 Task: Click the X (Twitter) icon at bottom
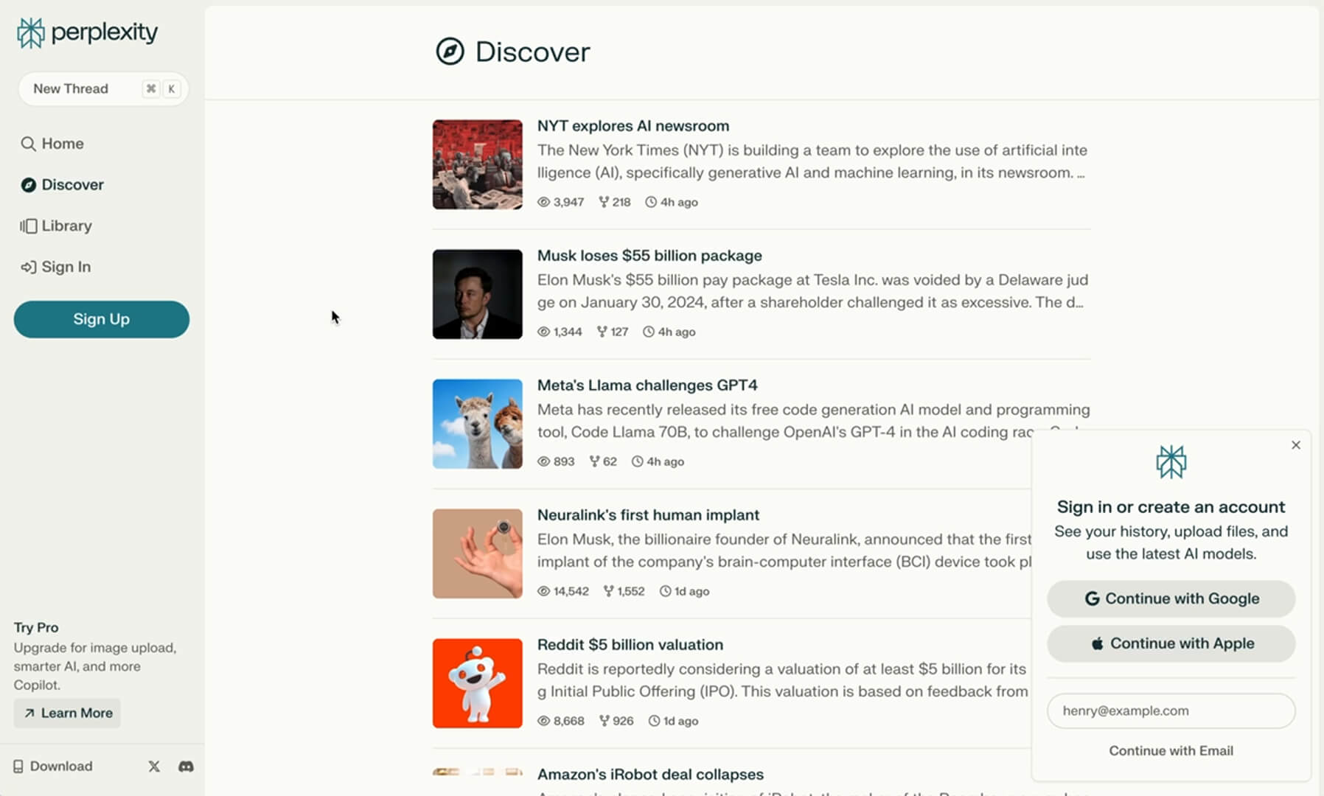pyautogui.click(x=153, y=767)
